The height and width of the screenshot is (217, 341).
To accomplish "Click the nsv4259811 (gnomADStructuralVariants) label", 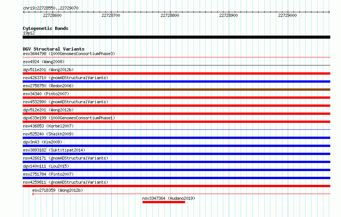I will 66,182.
